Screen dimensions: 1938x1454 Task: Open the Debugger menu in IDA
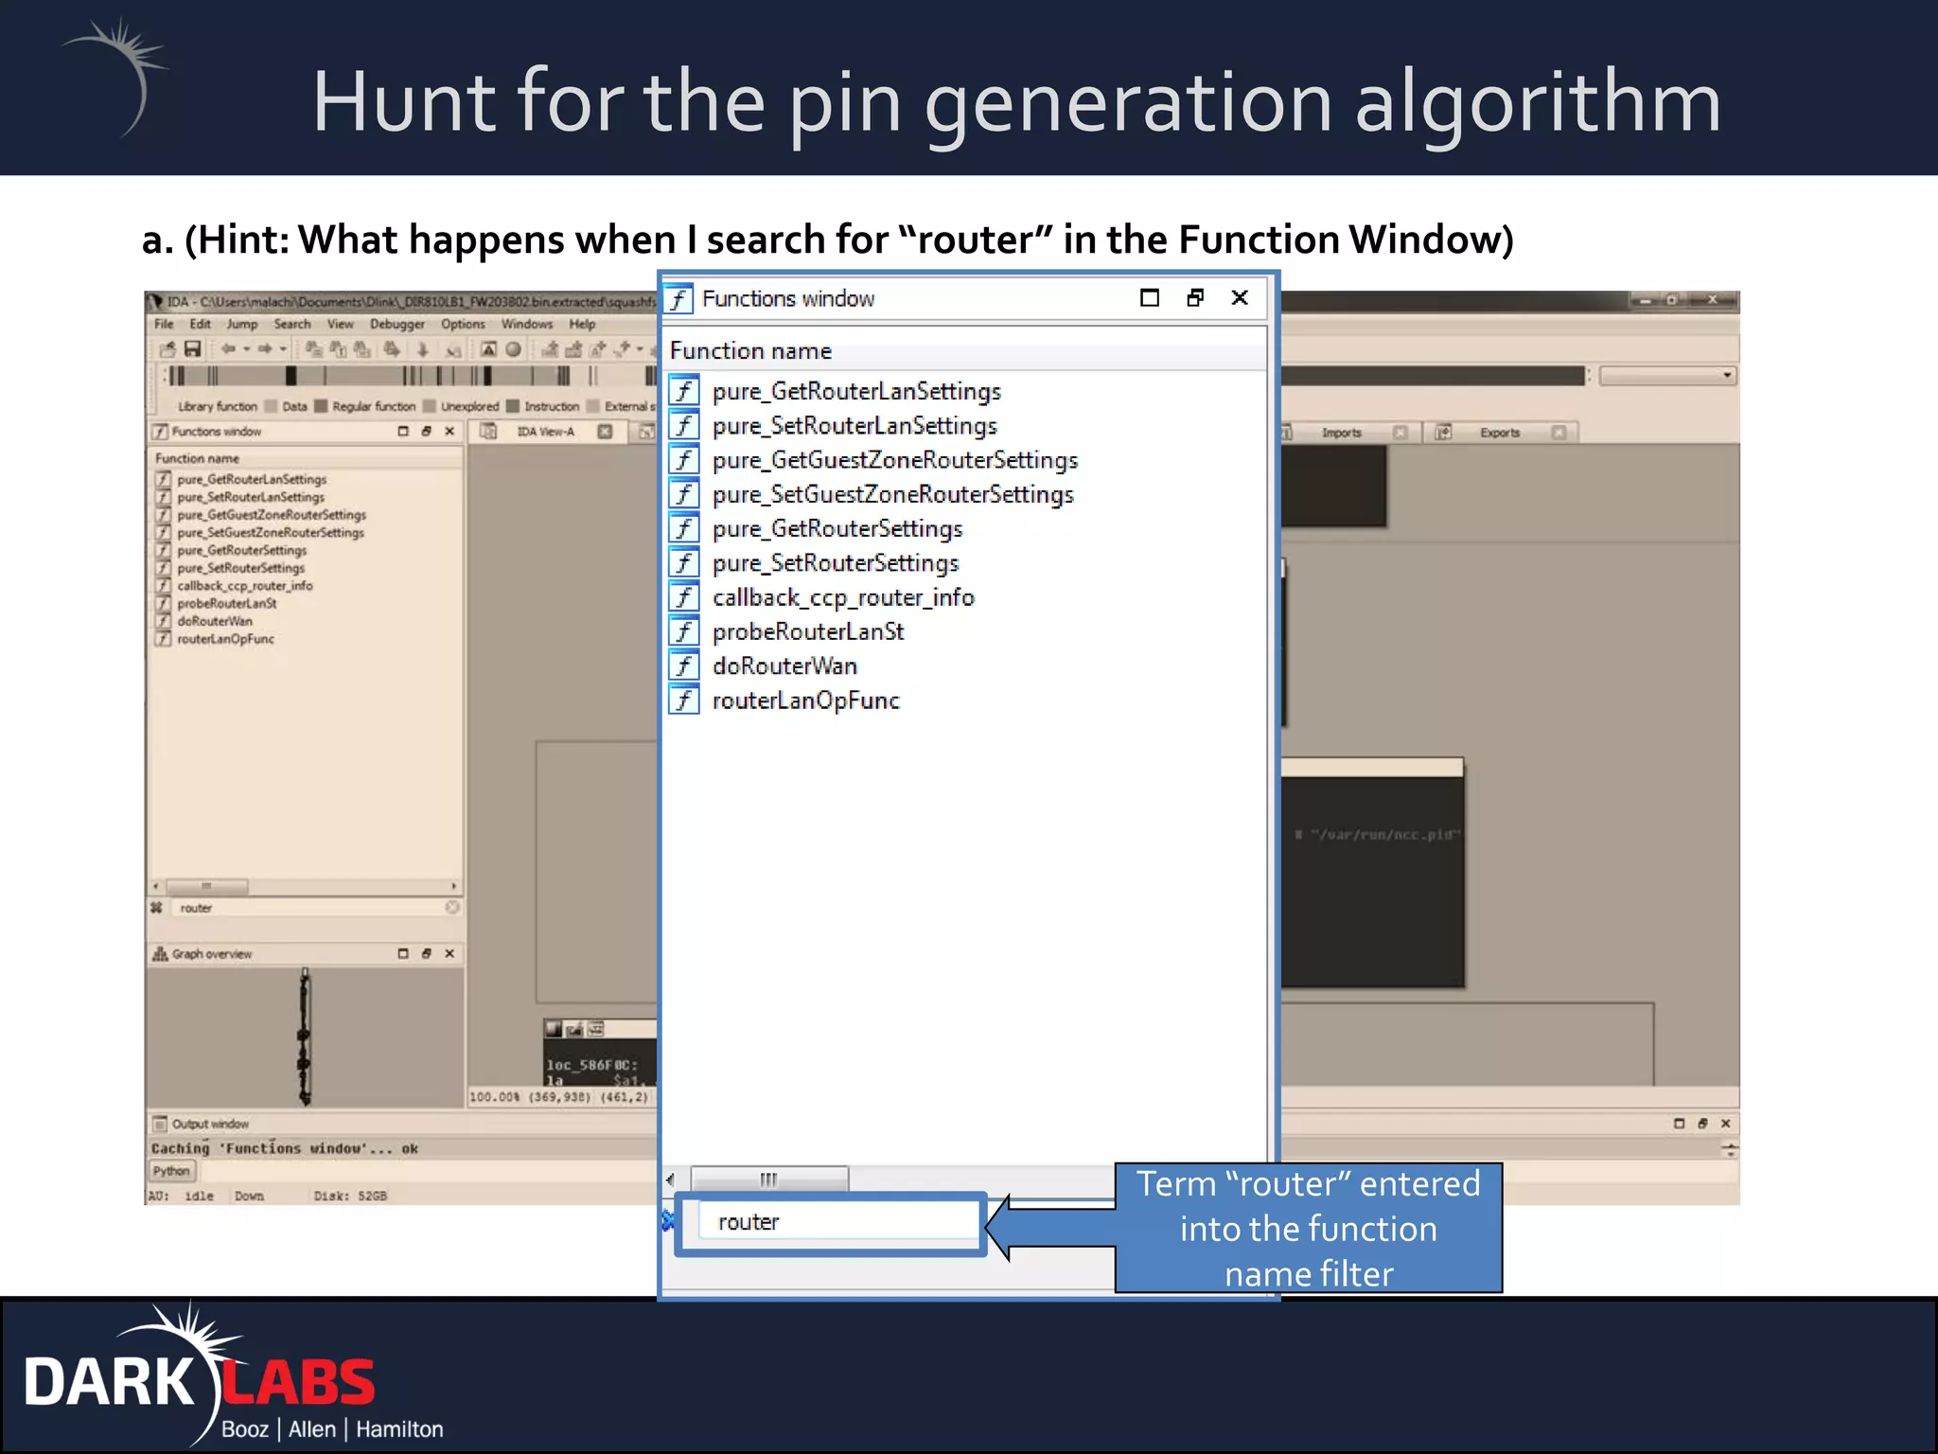pos(397,324)
